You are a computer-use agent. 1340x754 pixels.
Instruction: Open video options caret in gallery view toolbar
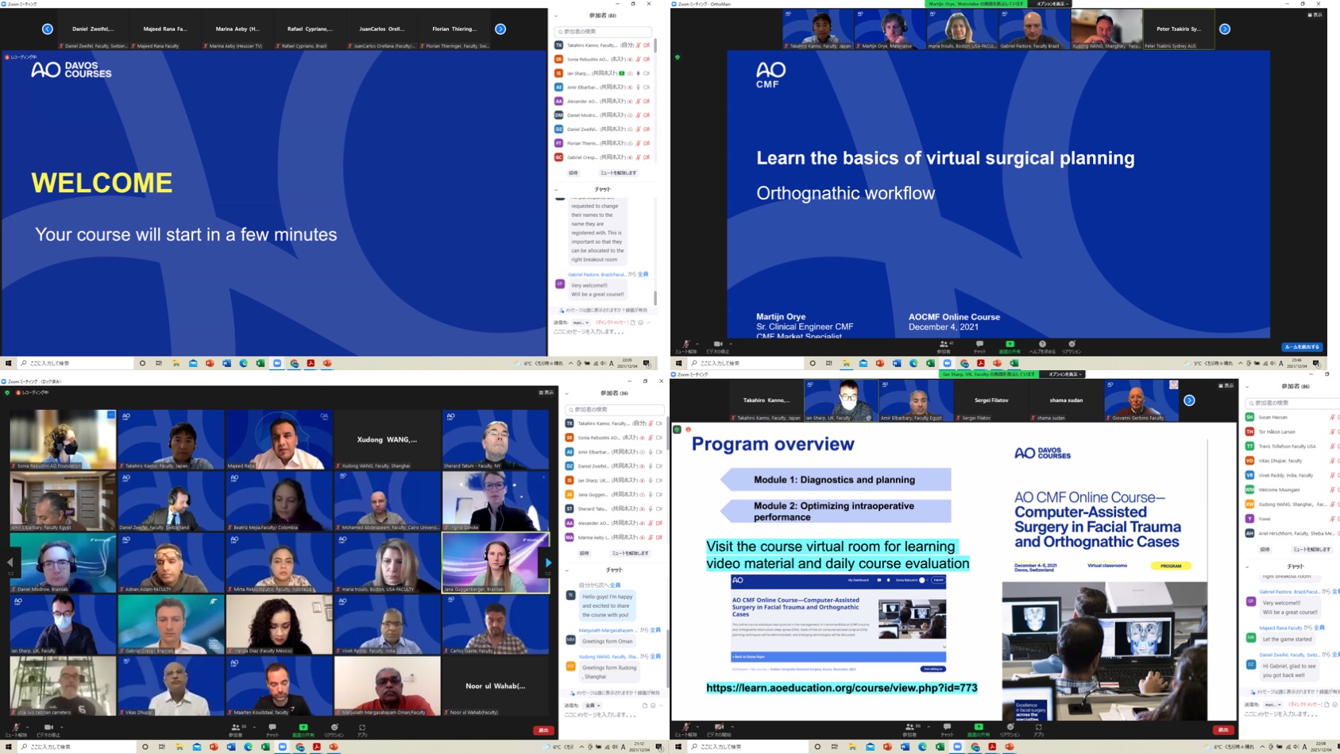(60, 726)
